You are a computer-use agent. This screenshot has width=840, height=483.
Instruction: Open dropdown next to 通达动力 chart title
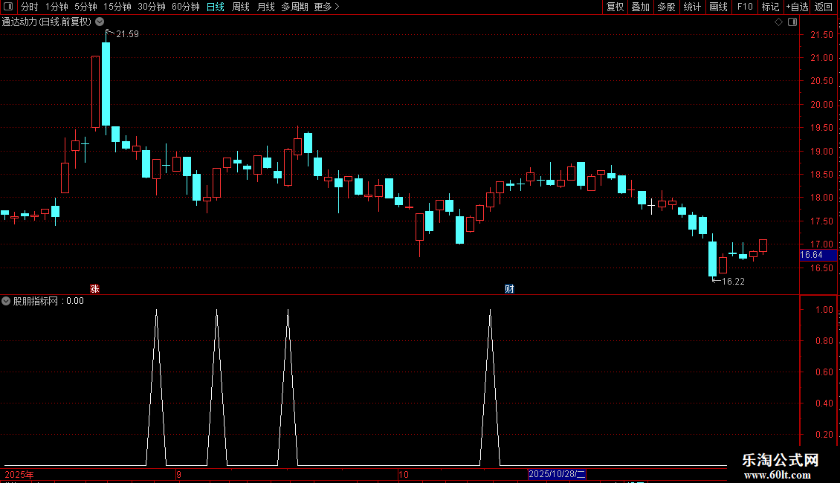[x=100, y=22]
